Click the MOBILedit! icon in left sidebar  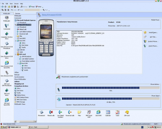pyautogui.click(x=7, y=19)
